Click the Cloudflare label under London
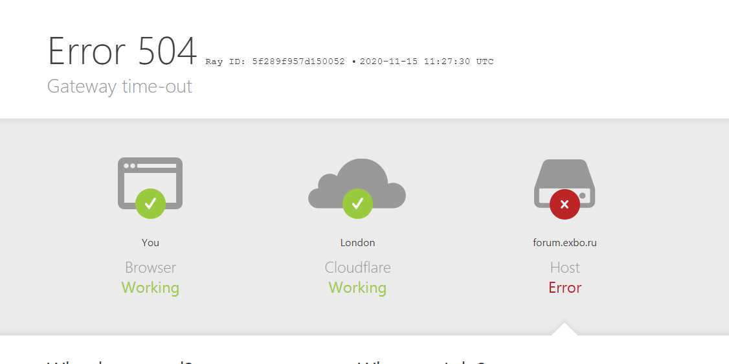This screenshot has height=364, width=729. tap(357, 267)
